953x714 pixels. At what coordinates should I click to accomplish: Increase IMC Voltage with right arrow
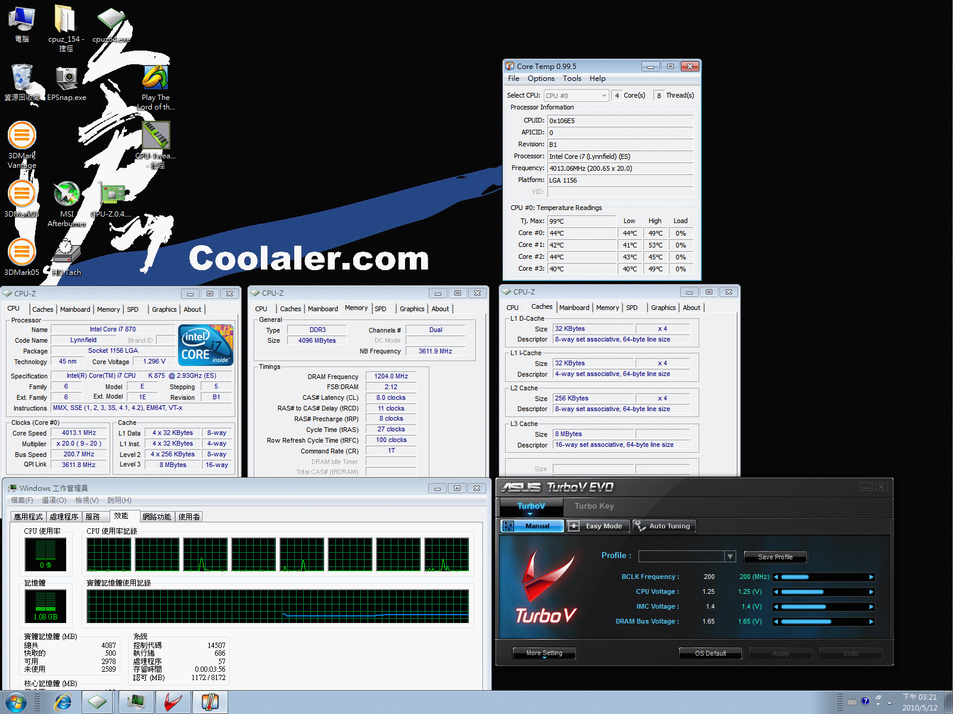tap(871, 607)
